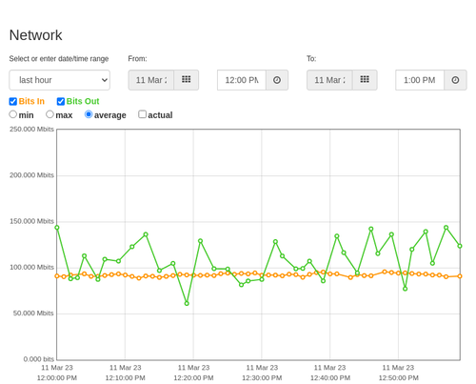
Task: Uncheck the Bits In checkbox
Action: (13, 101)
